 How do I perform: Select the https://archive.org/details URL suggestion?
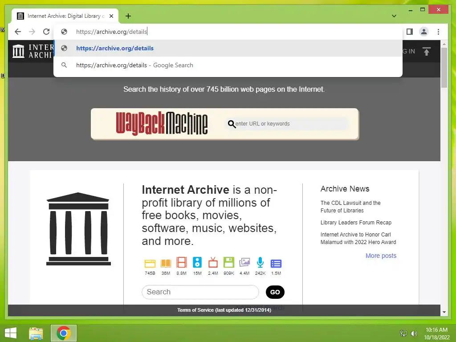(228, 48)
